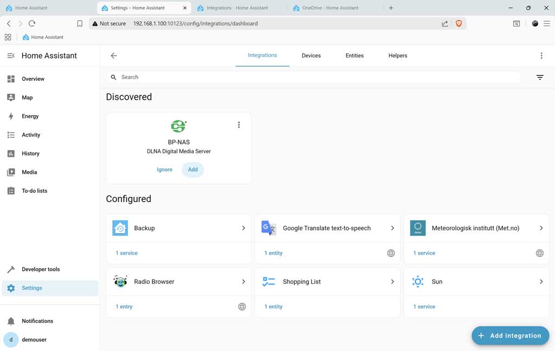Switch to OneDrive - Home Assistant browser tab
The height and width of the screenshot is (351, 555).
pos(330,8)
